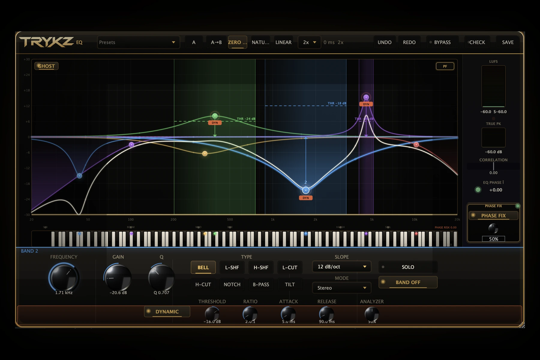The height and width of the screenshot is (360, 540).
Task: Toggle BYPASS
Action: click(442, 42)
